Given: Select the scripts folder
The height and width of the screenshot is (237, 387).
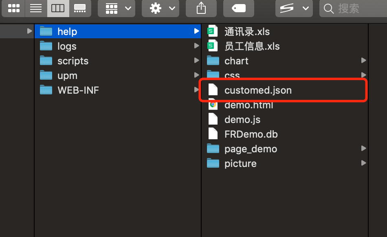Looking at the screenshot, I should 73,61.
